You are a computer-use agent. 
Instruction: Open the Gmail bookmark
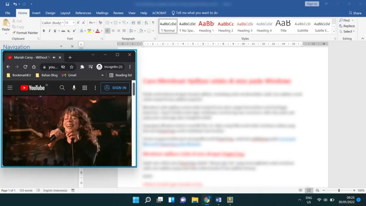point(69,75)
